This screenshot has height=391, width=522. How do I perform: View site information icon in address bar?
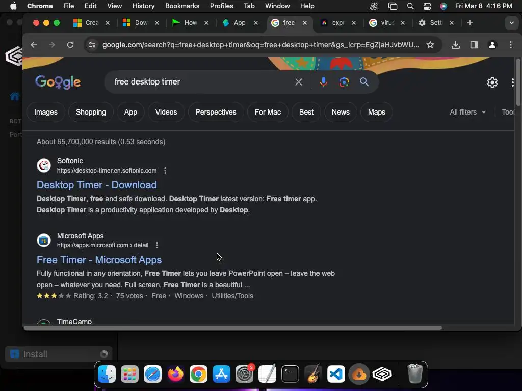click(92, 45)
